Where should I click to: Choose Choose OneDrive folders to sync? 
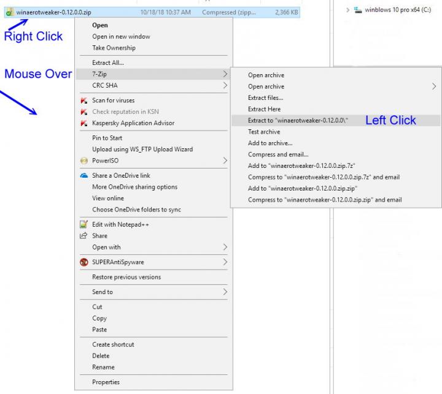coord(137,210)
